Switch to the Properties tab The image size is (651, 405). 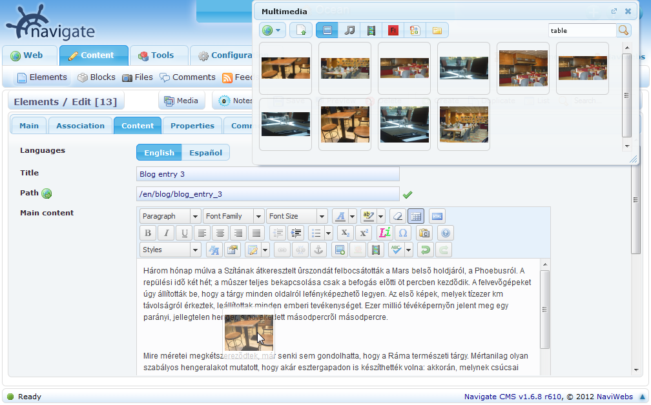click(194, 126)
